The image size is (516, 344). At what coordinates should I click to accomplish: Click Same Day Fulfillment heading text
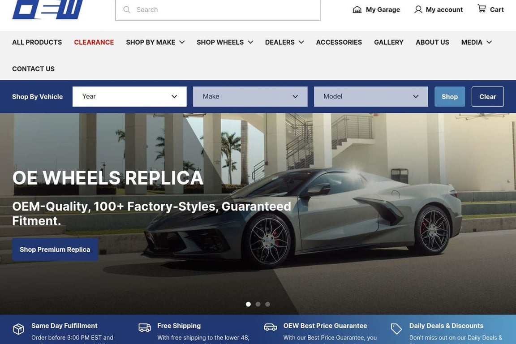(x=64, y=326)
